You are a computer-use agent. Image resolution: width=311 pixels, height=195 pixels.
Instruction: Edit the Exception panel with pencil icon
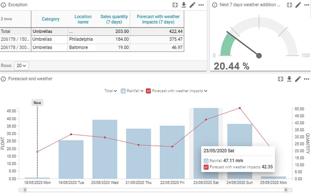[192, 5]
